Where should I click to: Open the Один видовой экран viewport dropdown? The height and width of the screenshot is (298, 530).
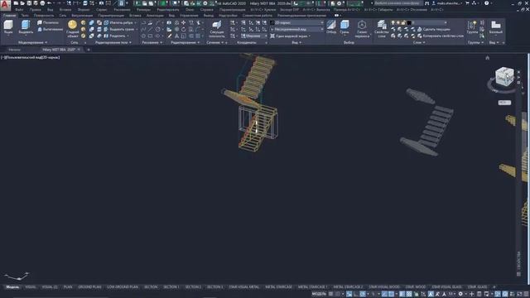[291, 36]
